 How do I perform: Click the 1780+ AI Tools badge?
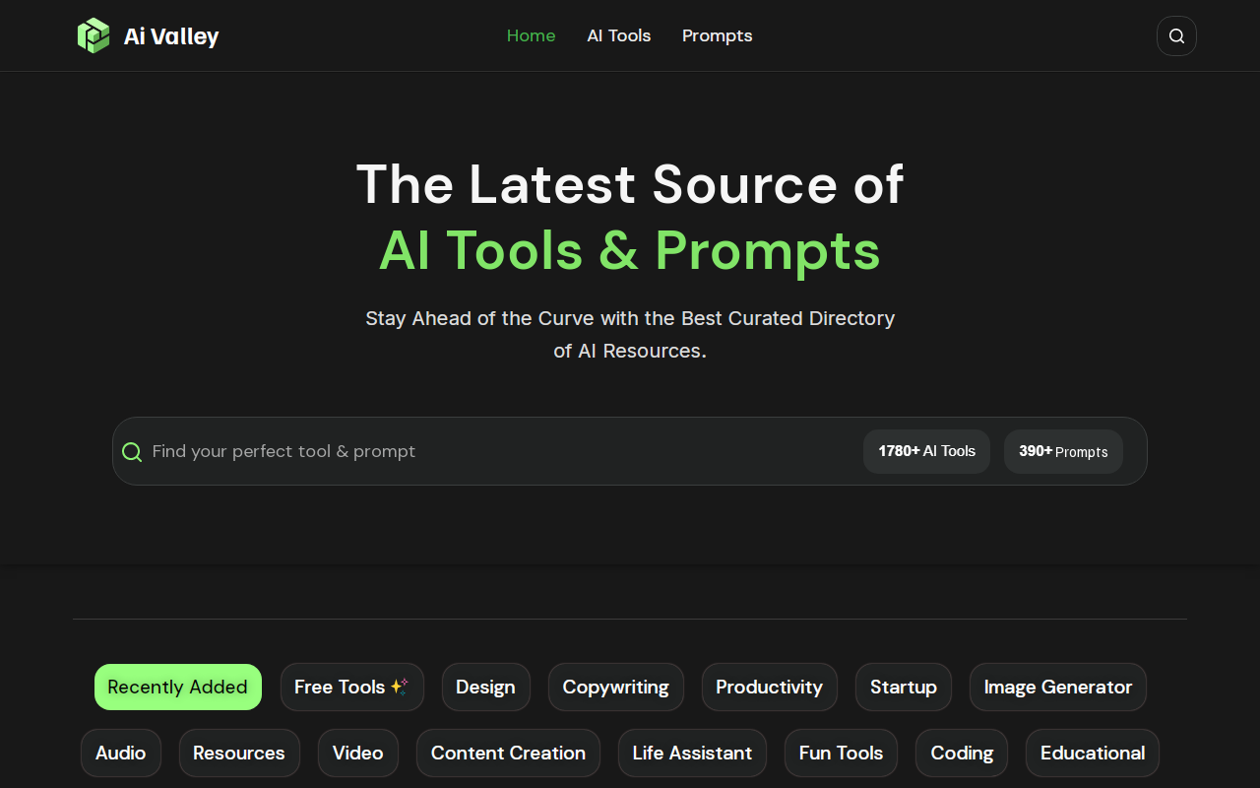click(926, 451)
